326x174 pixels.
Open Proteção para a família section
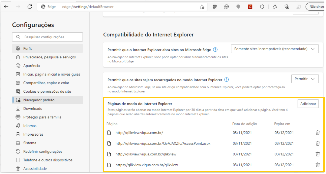pos(47,117)
